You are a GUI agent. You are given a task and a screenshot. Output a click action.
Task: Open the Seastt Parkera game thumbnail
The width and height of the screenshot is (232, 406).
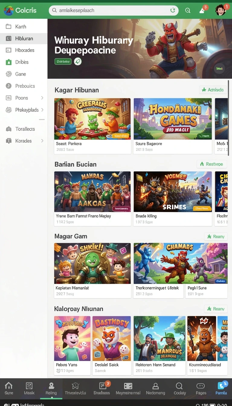click(x=92, y=119)
